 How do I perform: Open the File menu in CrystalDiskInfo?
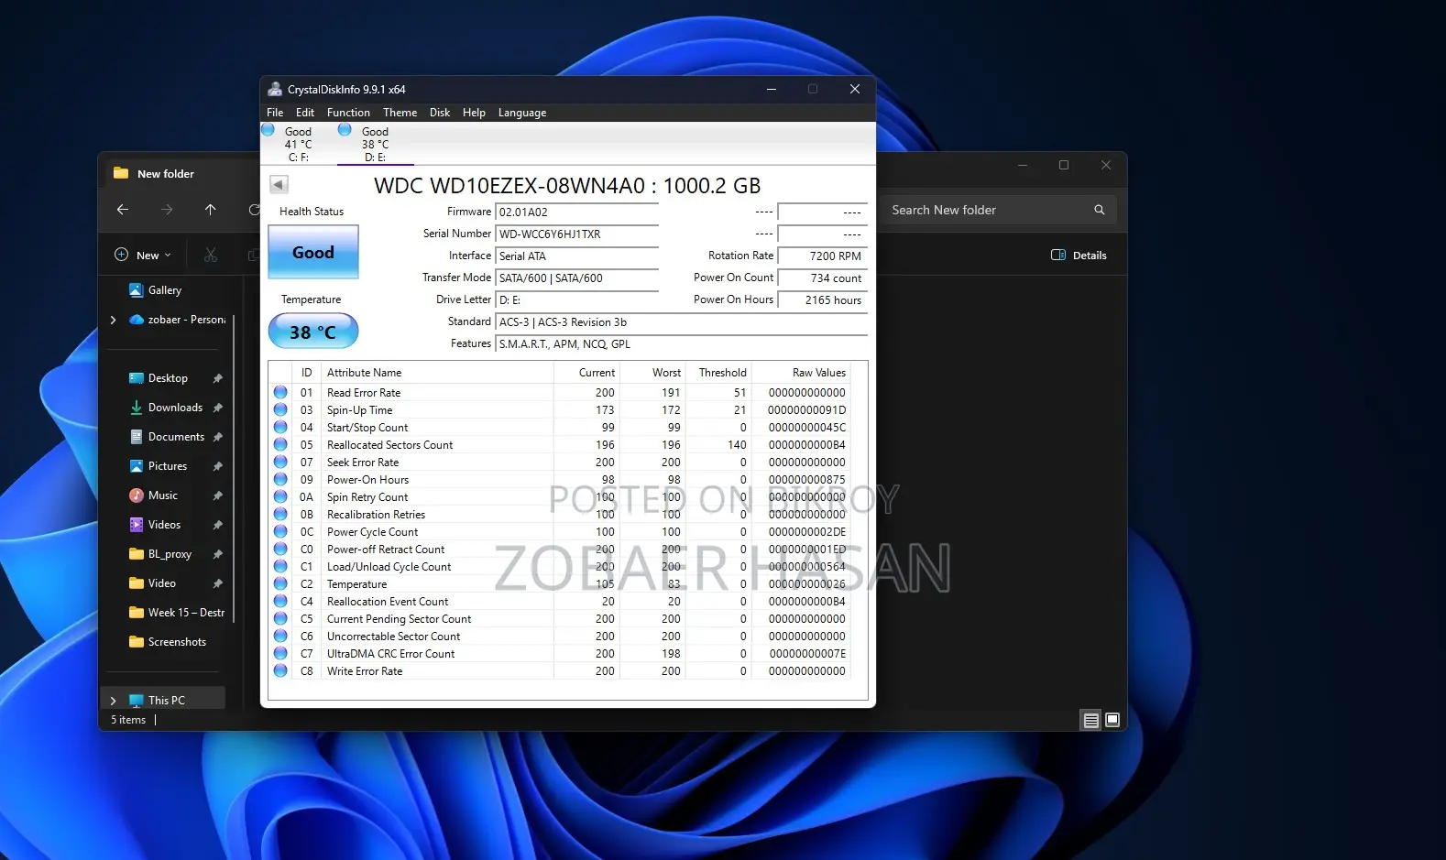275,113
